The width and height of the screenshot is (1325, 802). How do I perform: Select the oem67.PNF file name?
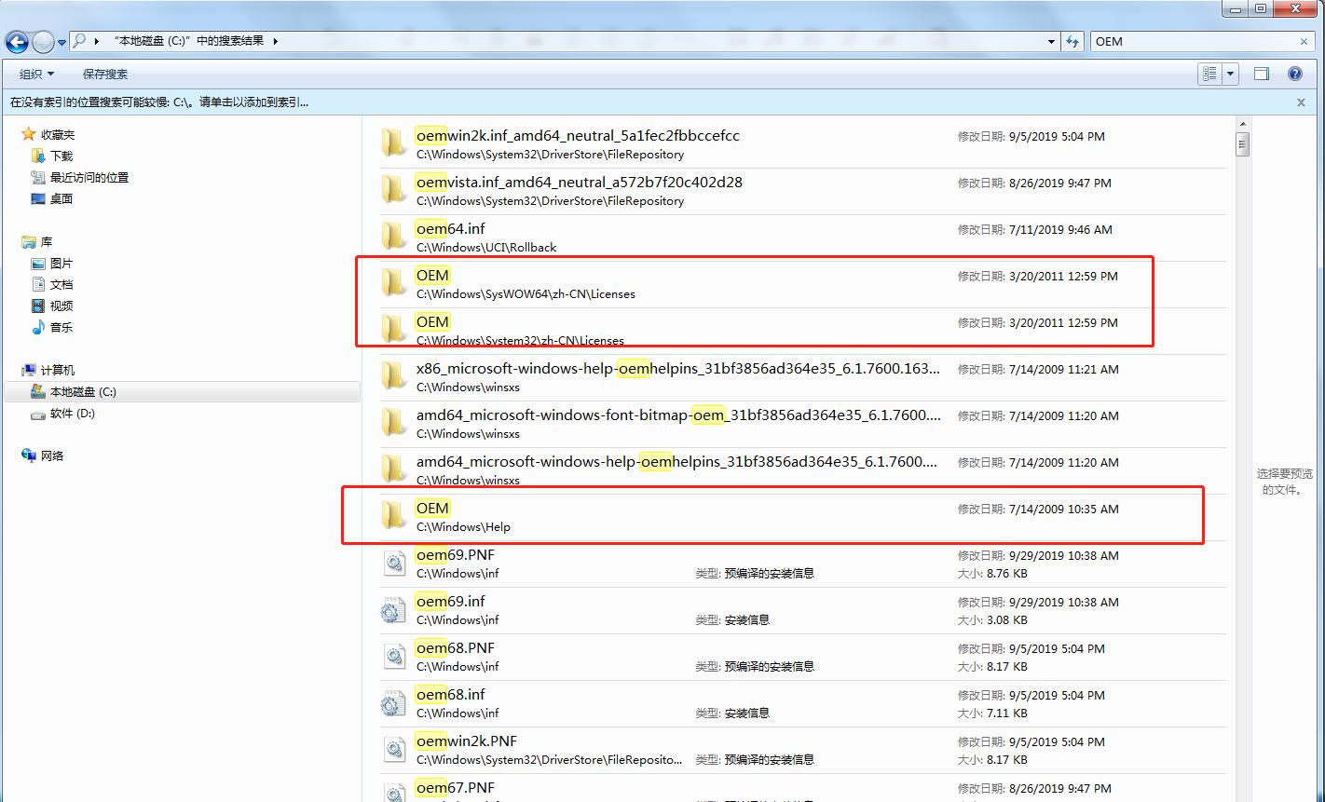click(456, 787)
